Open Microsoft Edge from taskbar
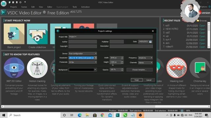The height and width of the screenshot is (118, 211). click(x=79, y=115)
